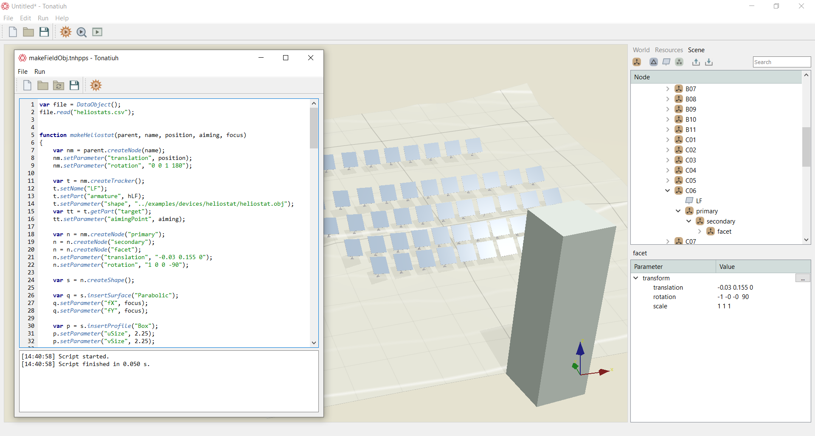815x436 pixels.
Task: Save the script with the floppy icon
Action: click(74, 85)
